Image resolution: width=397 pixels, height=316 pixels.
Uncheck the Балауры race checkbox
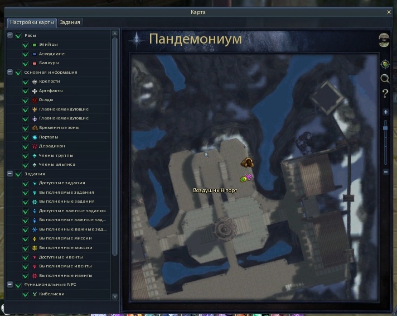(x=26, y=63)
